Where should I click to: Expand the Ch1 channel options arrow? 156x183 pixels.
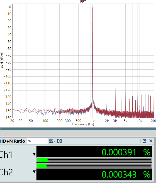(x=34, y=154)
